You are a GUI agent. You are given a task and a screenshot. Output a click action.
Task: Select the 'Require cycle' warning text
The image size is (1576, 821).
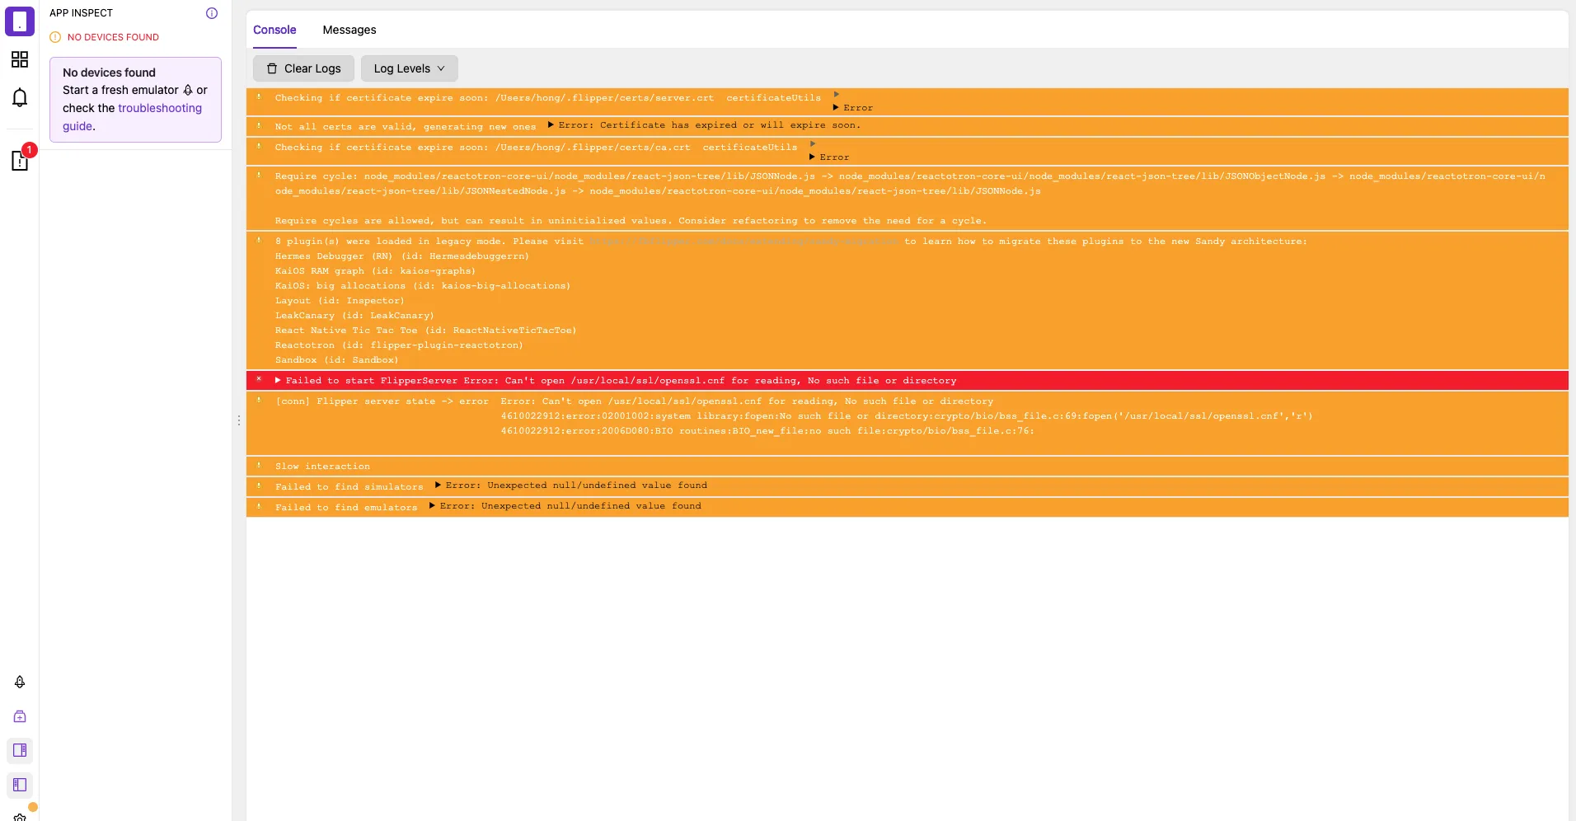[x=910, y=199]
